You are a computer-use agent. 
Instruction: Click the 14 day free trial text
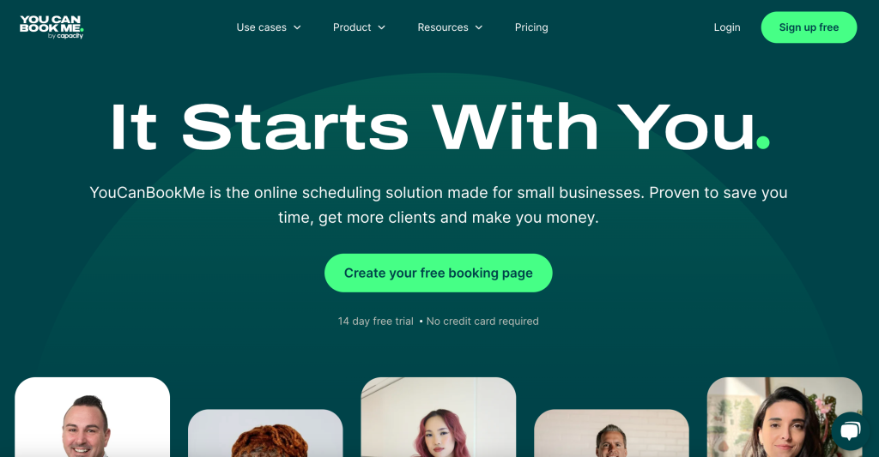tap(376, 322)
